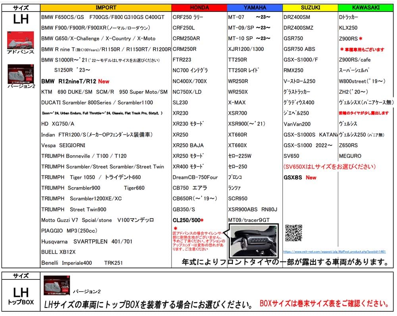Click the XSR700 entry

pos(237,113)
